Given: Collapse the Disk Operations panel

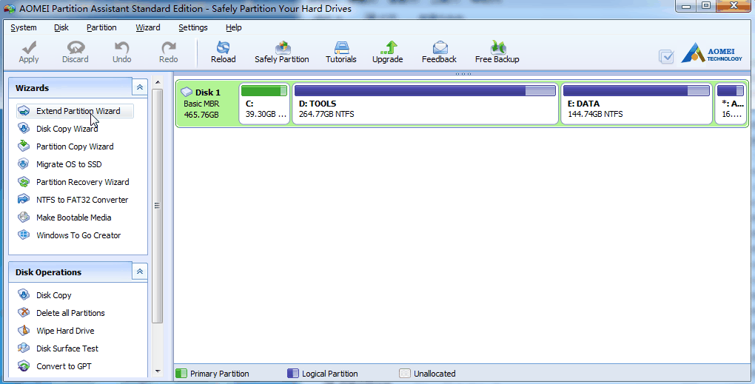Looking at the screenshot, I should (x=140, y=272).
